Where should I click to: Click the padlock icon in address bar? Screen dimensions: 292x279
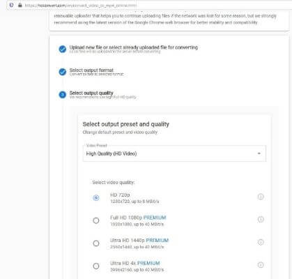(x=20, y=5)
